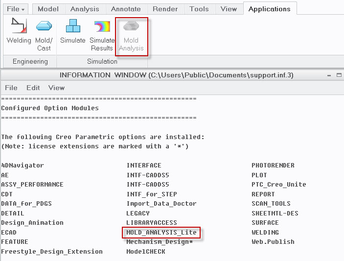Open Information Window View menu
344x261 pixels.
point(57,88)
